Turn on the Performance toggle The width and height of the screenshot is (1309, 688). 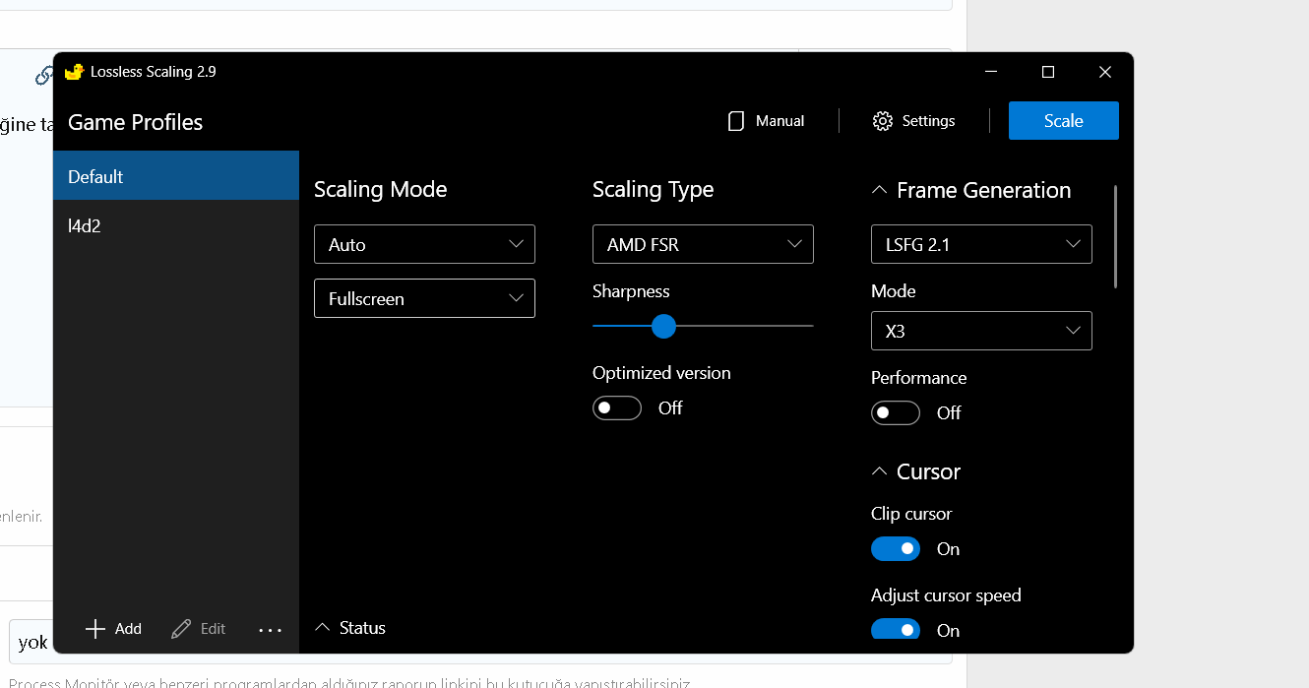coord(896,413)
